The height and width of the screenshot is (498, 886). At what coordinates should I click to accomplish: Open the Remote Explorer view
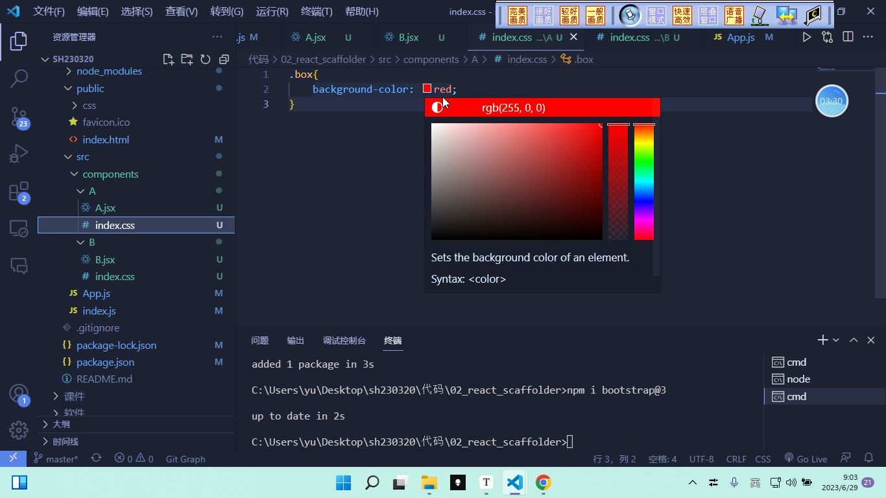pyautogui.click(x=19, y=228)
